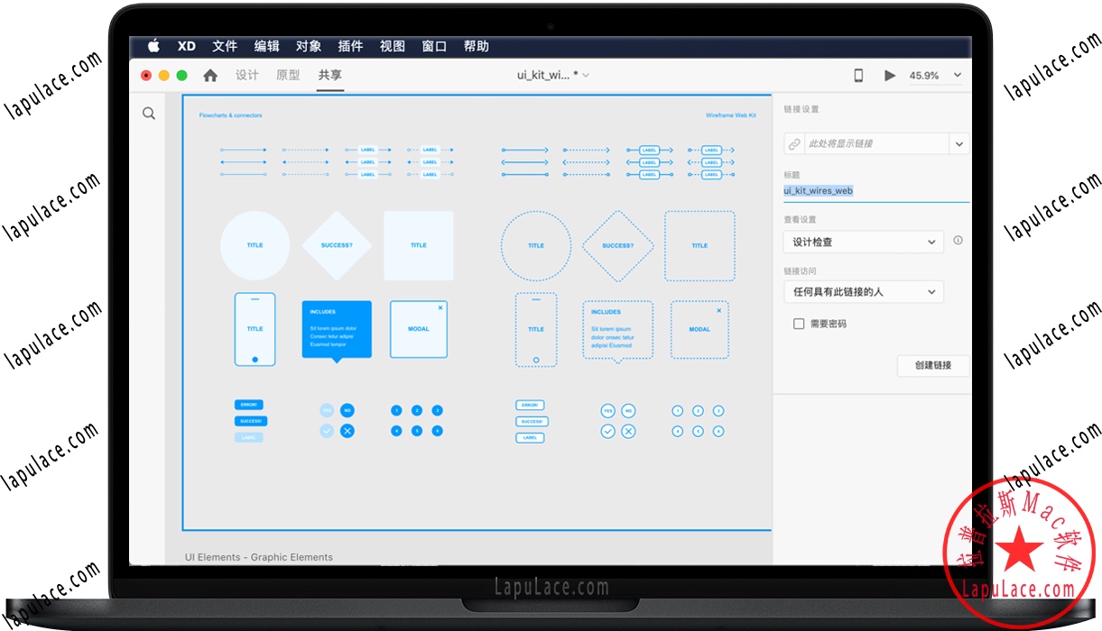Viewport: 1102px width, 631px height.
Task: Open the 设计检查 view settings dropdown
Action: pos(862,242)
